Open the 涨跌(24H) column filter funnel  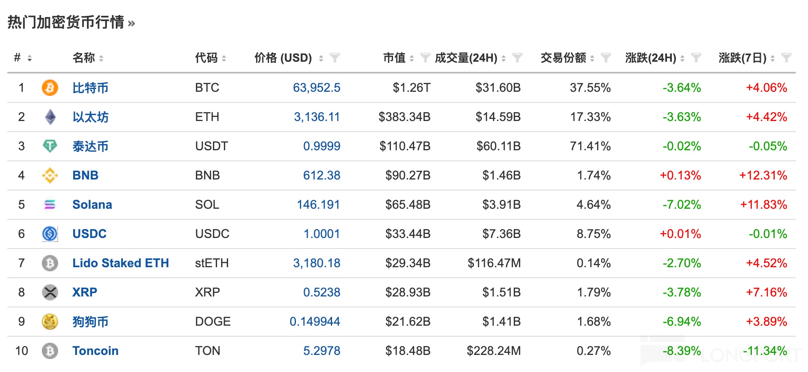click(x=696, y=58)
